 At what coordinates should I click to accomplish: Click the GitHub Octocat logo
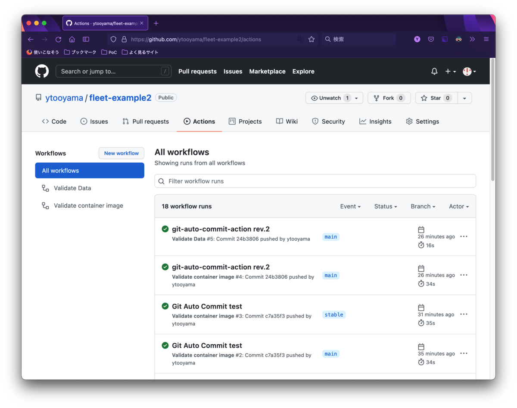(x=42, y=71)
